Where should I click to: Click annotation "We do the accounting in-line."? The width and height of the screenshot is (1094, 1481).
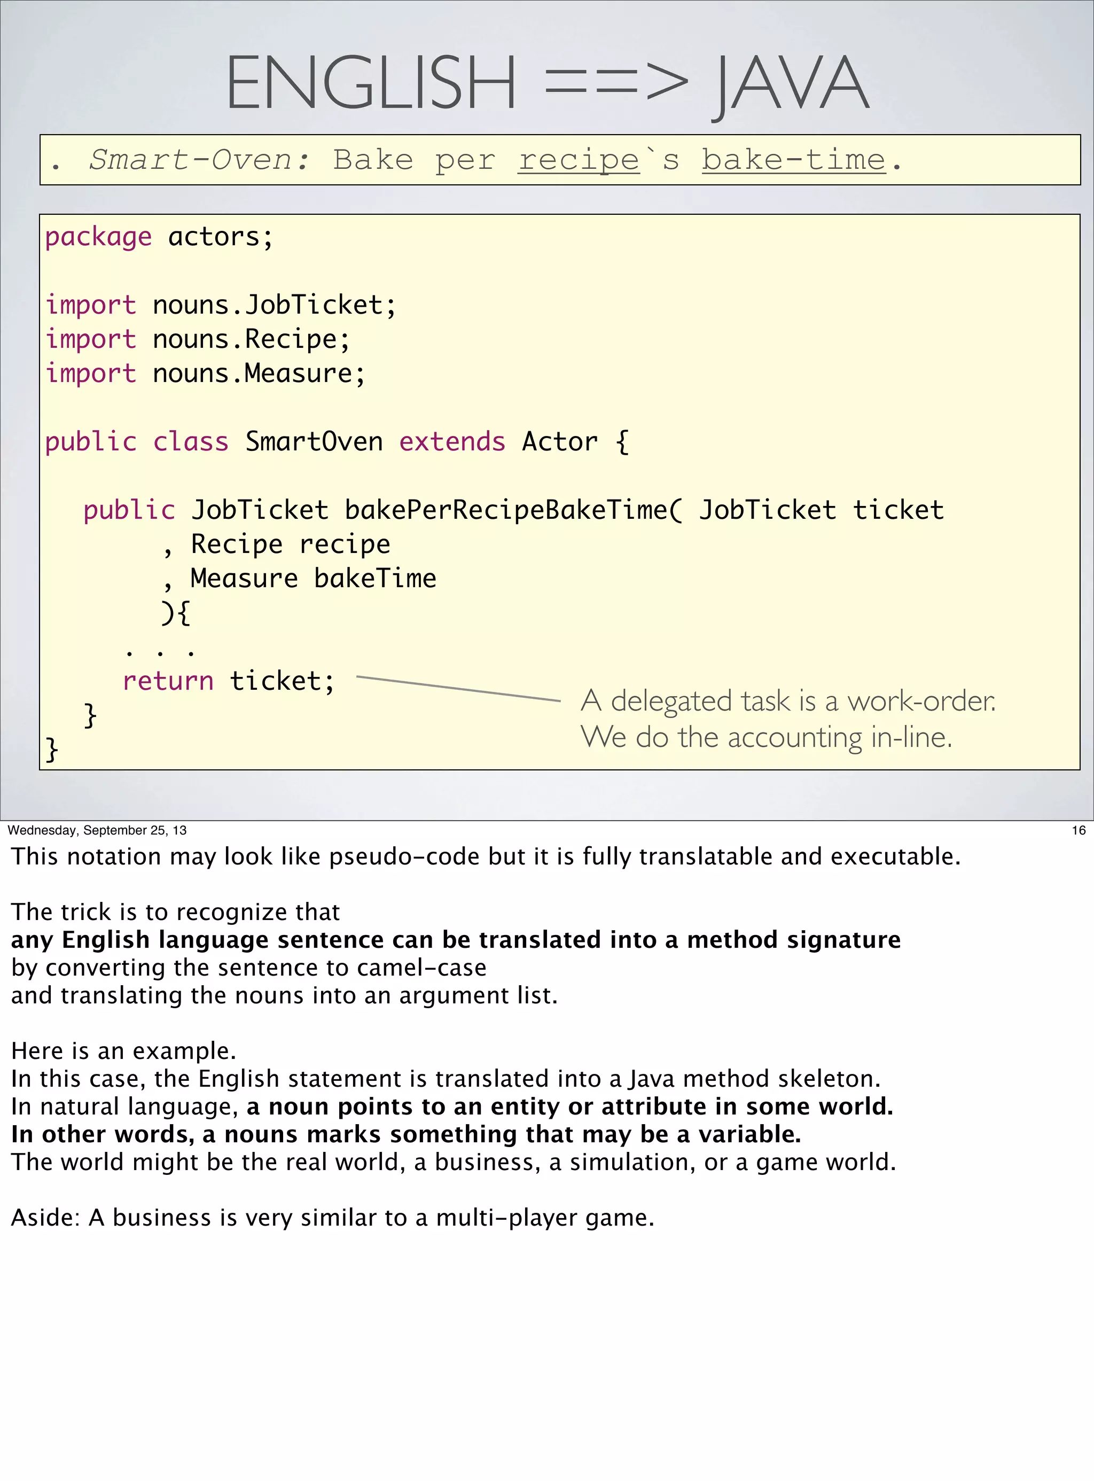766,737
